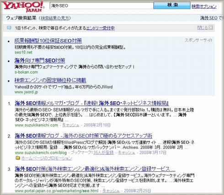Open the 検索オプション link
The width and height of the screenshot is (224, 195).
point(204,6)
